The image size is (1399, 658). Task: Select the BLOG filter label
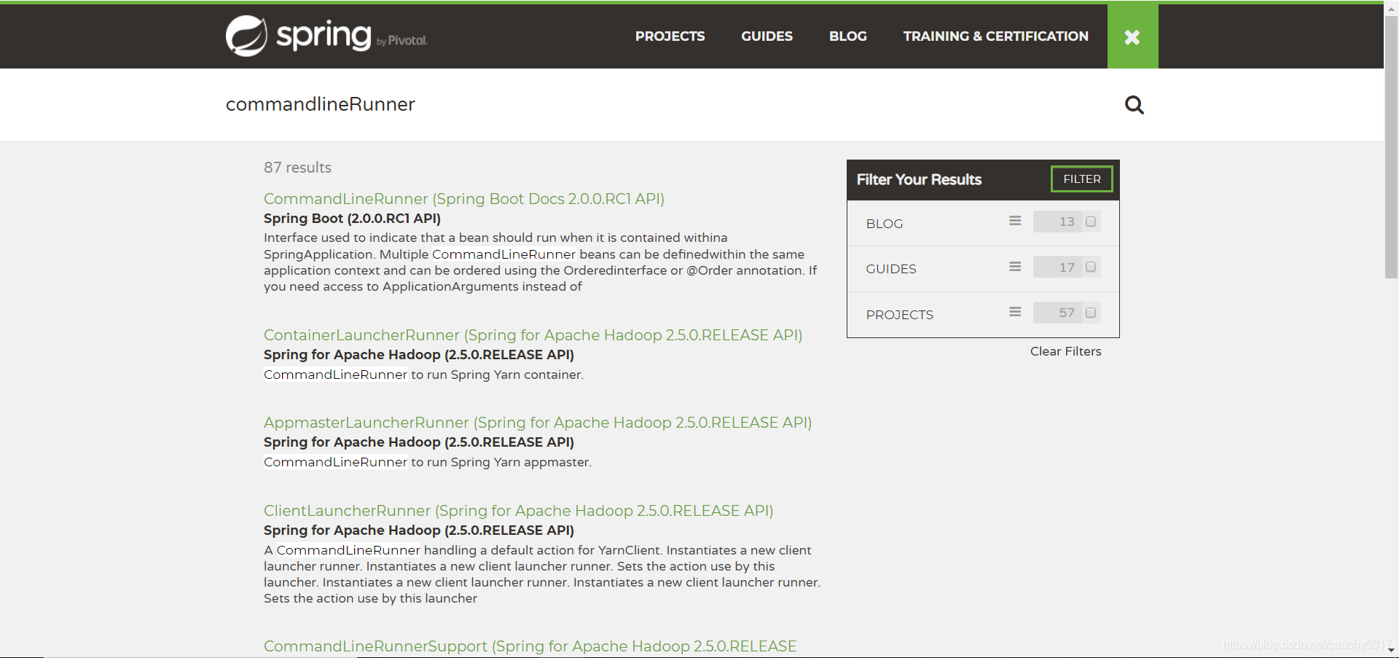point(884,224)
